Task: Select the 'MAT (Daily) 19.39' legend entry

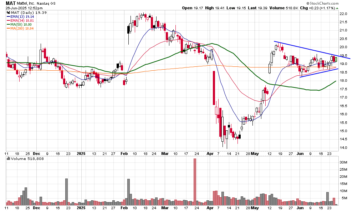Action: (29, 12)
